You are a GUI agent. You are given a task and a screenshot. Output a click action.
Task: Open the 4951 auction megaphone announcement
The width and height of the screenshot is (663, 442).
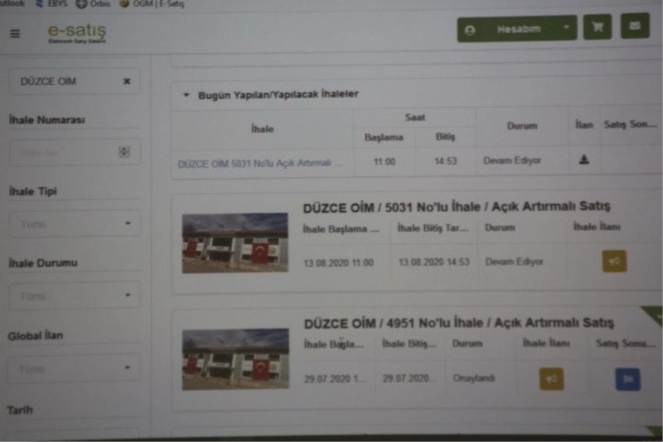[x=551, y=378]
